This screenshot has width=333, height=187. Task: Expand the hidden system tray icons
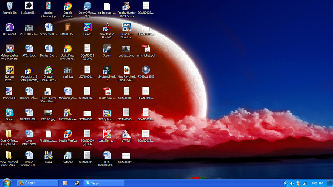[x=286, y=183]
